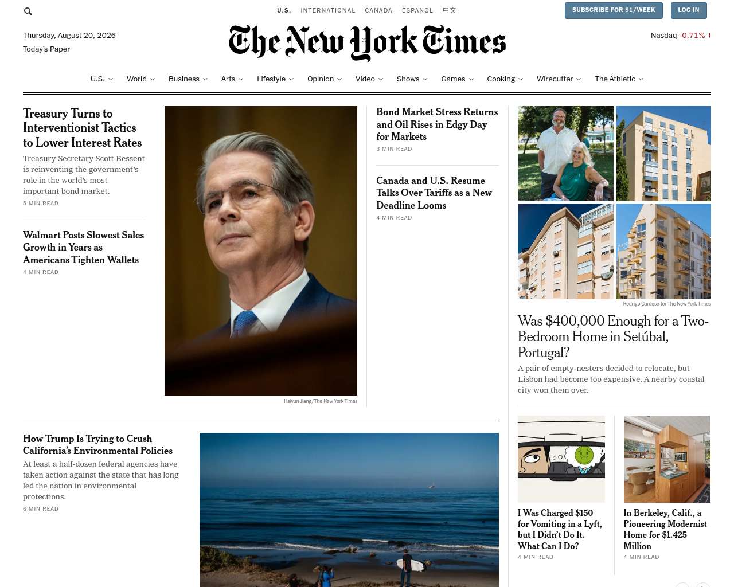Open Canada and U.S. Resume Talks article
This screenshot has width=734, height=587.
[x=434, y=193]
